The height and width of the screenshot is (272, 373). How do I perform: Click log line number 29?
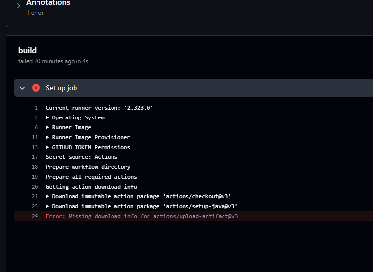click(x=35, y=216)
